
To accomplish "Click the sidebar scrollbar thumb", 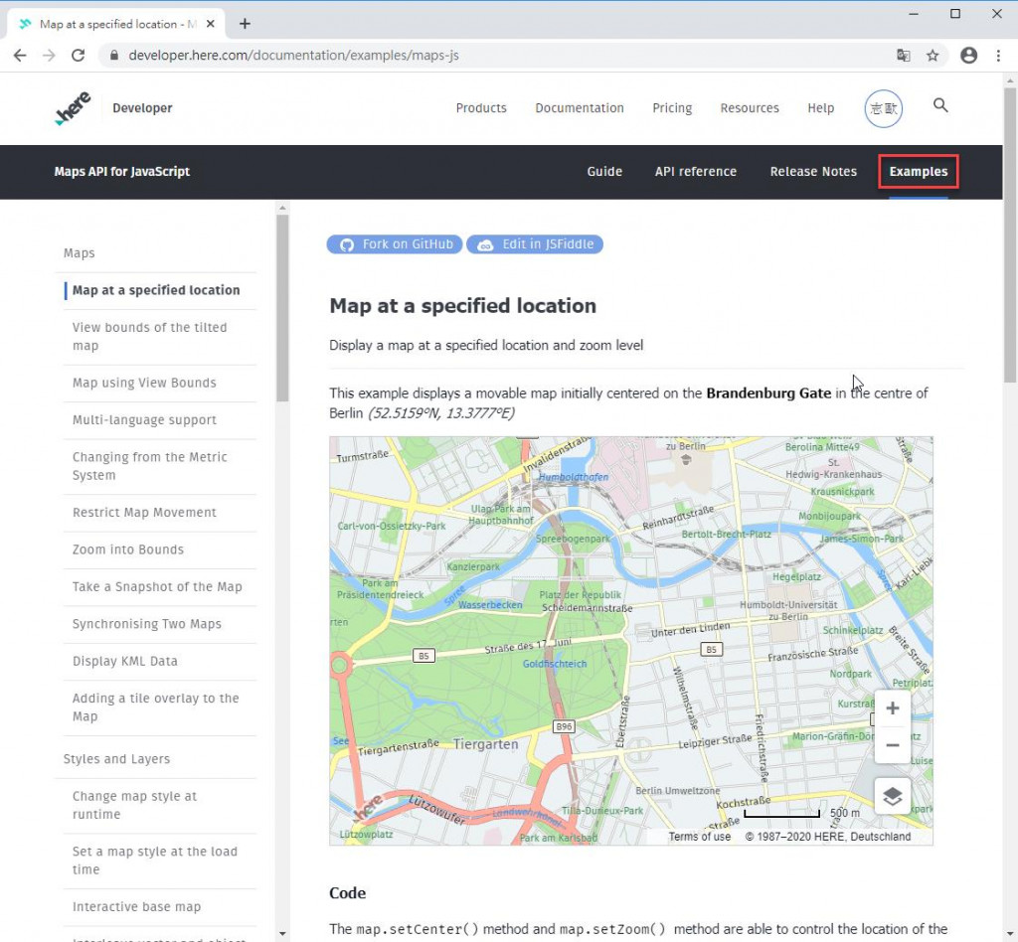I will pyautogui.click(x=281, y=308).
